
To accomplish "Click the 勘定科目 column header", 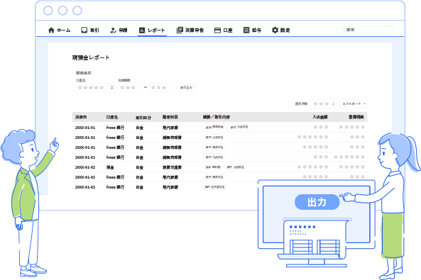I will tap(170, 117).
